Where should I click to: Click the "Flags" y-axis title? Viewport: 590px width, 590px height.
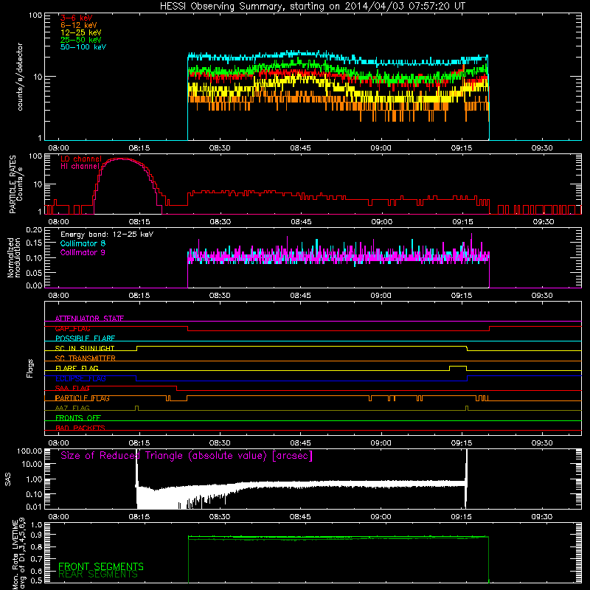pos(29,368)
